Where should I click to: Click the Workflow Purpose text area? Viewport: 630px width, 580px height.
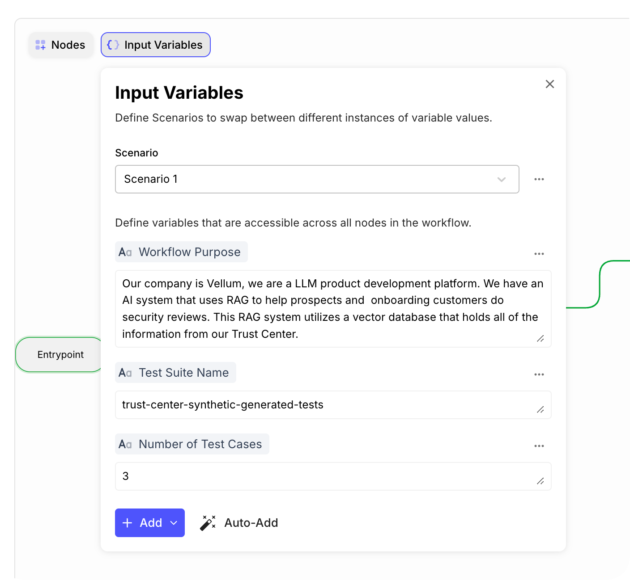333,309
